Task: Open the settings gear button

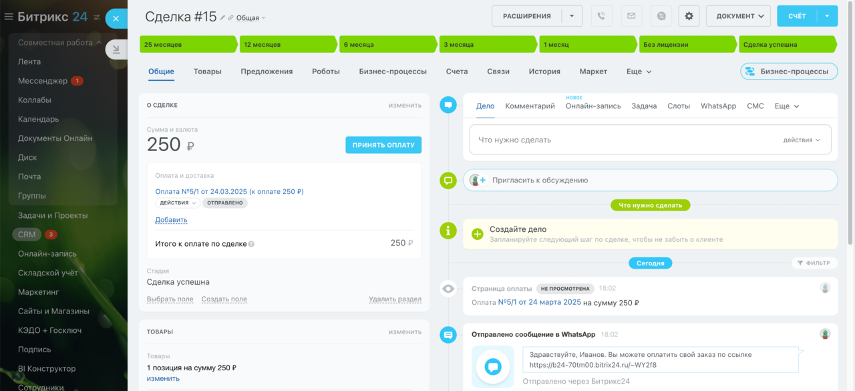Action: [x=689, y=16]
